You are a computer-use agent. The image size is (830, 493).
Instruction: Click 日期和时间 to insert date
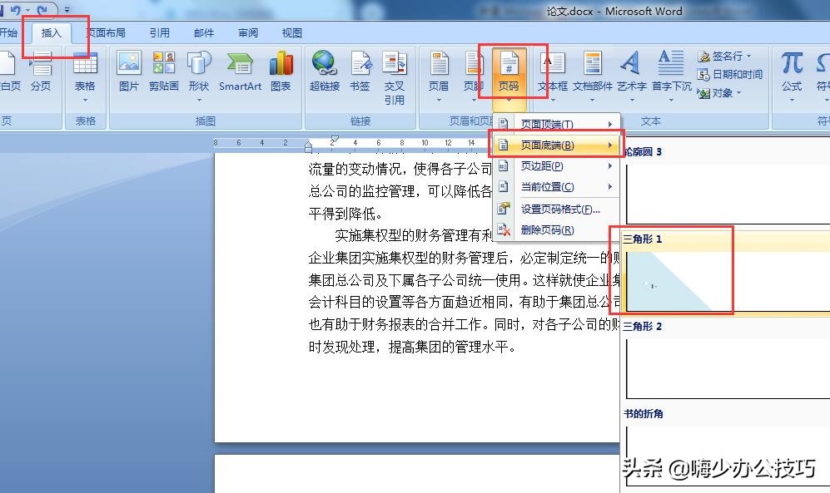click(x=738, y=73)
